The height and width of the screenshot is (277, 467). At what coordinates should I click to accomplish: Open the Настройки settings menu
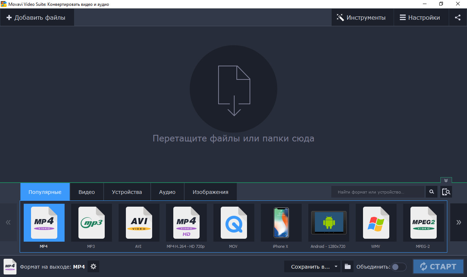click(x=420, y=17)
